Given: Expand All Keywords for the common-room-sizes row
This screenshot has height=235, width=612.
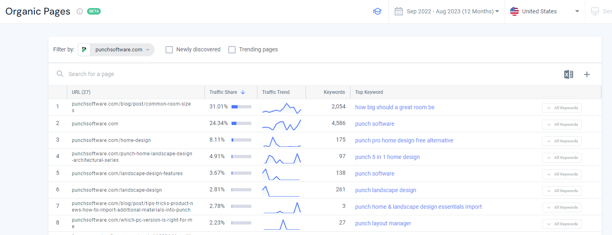Looking at the screenshot, I should 562,108.
